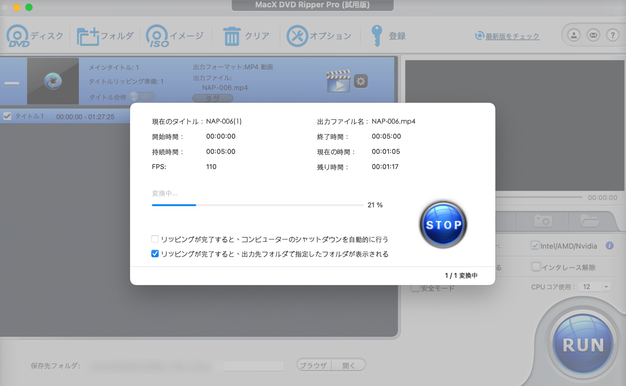This screenshot has height=386, width=626.
Task: Remove the source with minus icon
Action: click(x=12, y=83)
